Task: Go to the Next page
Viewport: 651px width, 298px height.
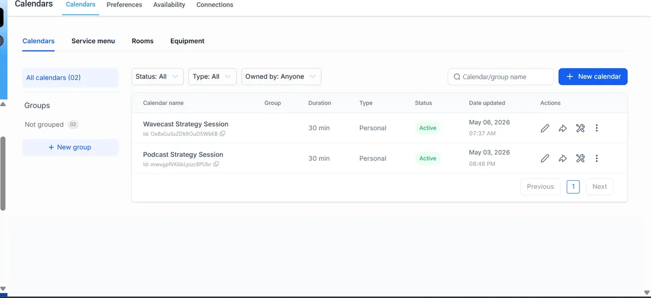Action: (599, 187)
